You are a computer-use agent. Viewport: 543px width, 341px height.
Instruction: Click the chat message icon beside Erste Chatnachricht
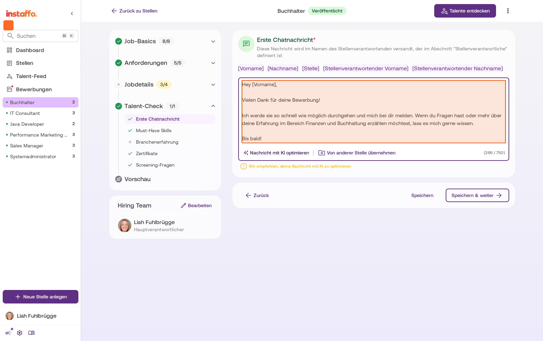(x=246, y=44)
